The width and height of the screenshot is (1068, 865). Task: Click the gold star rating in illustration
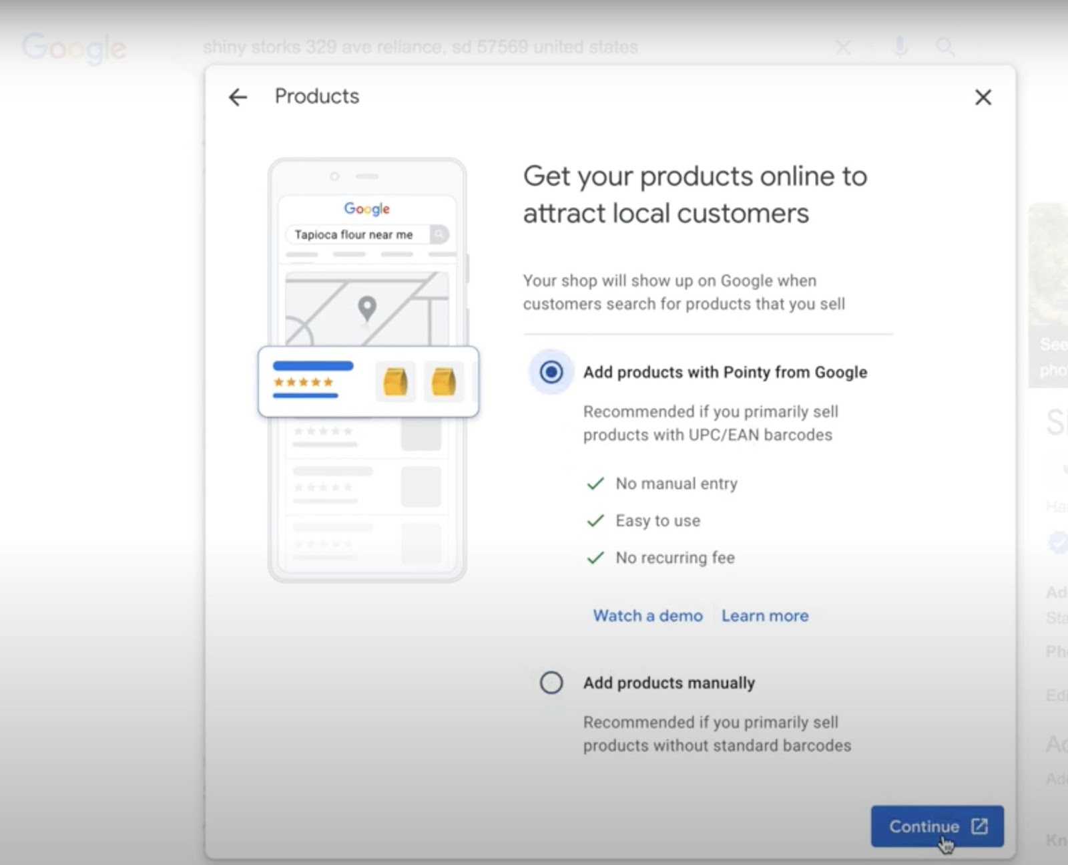tap(303, 382)
